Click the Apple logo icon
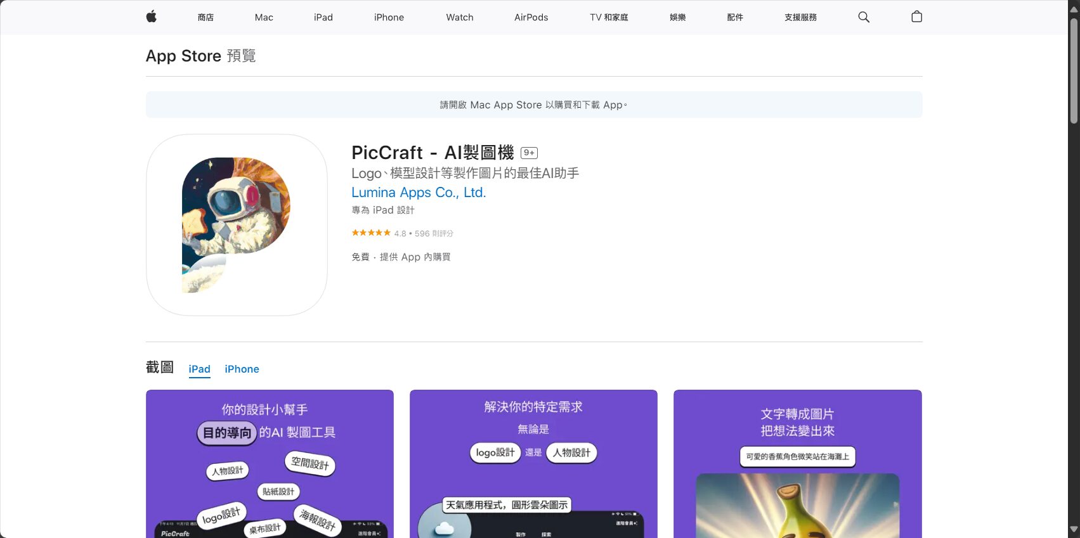Image resolution: width=1080 pixels, height=538 pixels. click(x=151, y=17)
